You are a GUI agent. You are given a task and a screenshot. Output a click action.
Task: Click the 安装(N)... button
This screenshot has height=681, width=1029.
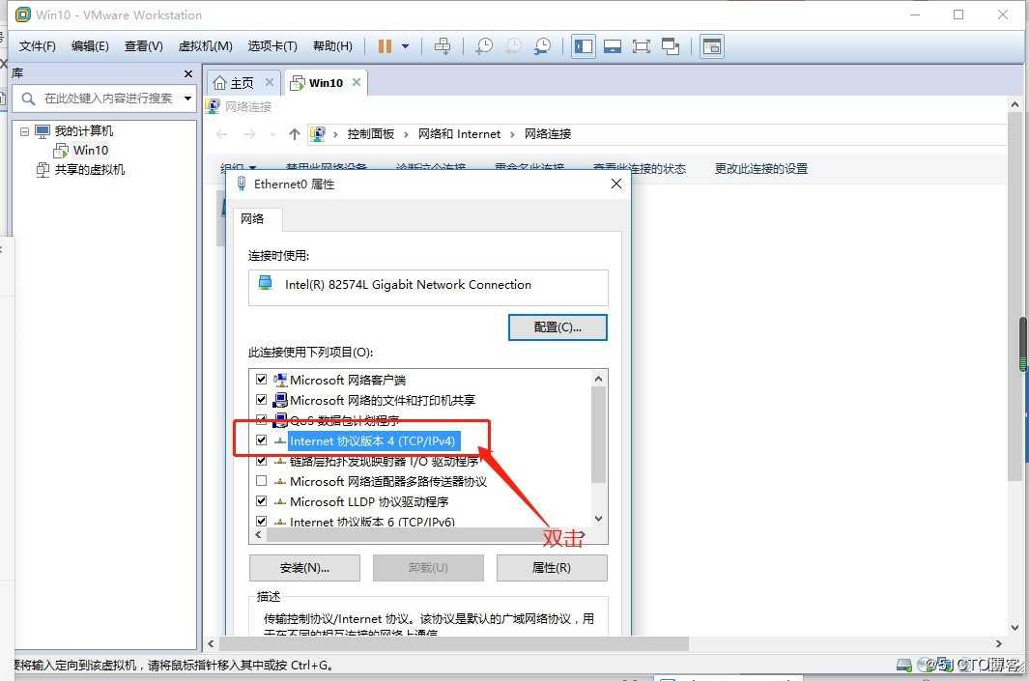[x=304, y=568]
